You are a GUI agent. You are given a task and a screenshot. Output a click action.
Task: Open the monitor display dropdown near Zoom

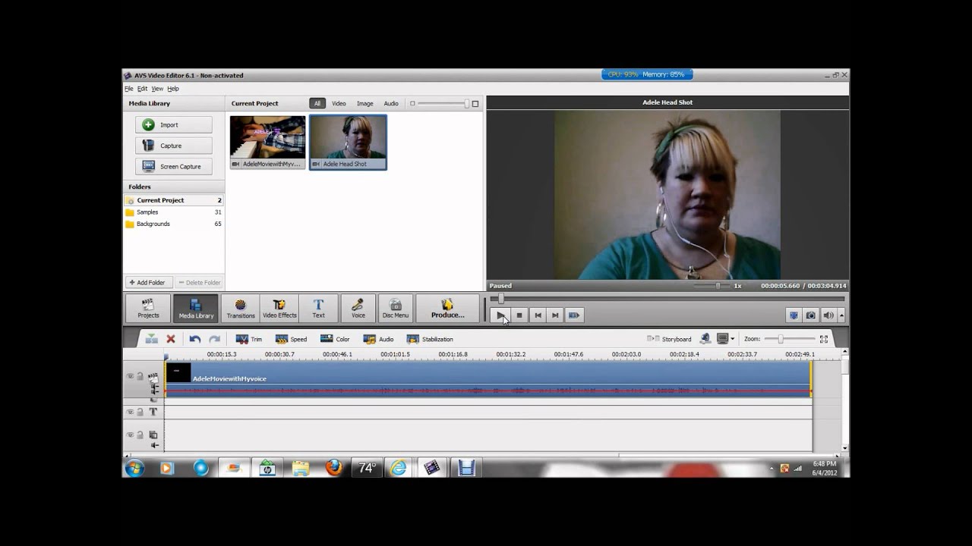pos(732,339)
